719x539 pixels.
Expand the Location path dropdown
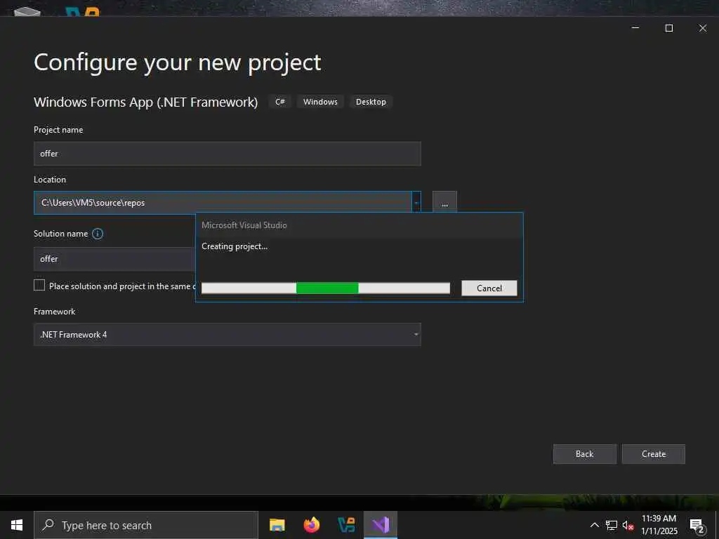pos(416,203)
